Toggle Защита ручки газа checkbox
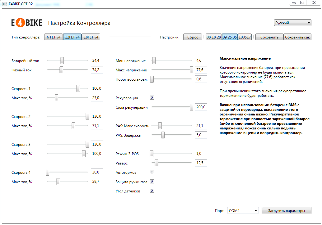This screenshot has height=225, width=322. (x=152, y=182)
